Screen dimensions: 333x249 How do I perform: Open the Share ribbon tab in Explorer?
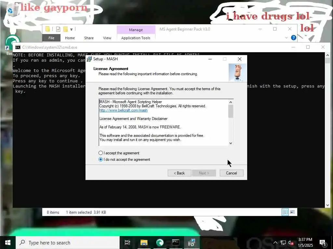point(89,38)
